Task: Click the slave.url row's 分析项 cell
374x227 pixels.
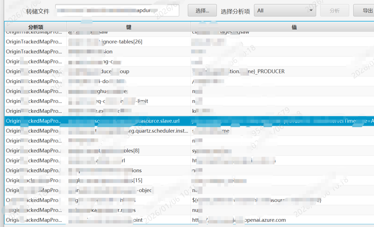Action: [x=35, y=121]
